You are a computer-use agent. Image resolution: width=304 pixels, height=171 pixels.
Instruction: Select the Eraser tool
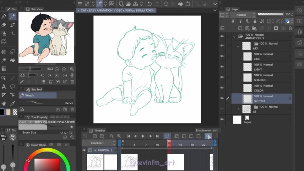point(4,25)
